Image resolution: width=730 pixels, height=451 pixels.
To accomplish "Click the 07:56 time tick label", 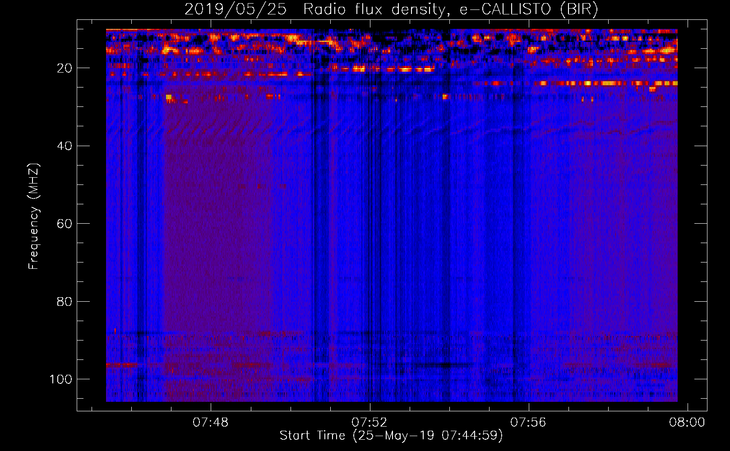I will point(528,423).
